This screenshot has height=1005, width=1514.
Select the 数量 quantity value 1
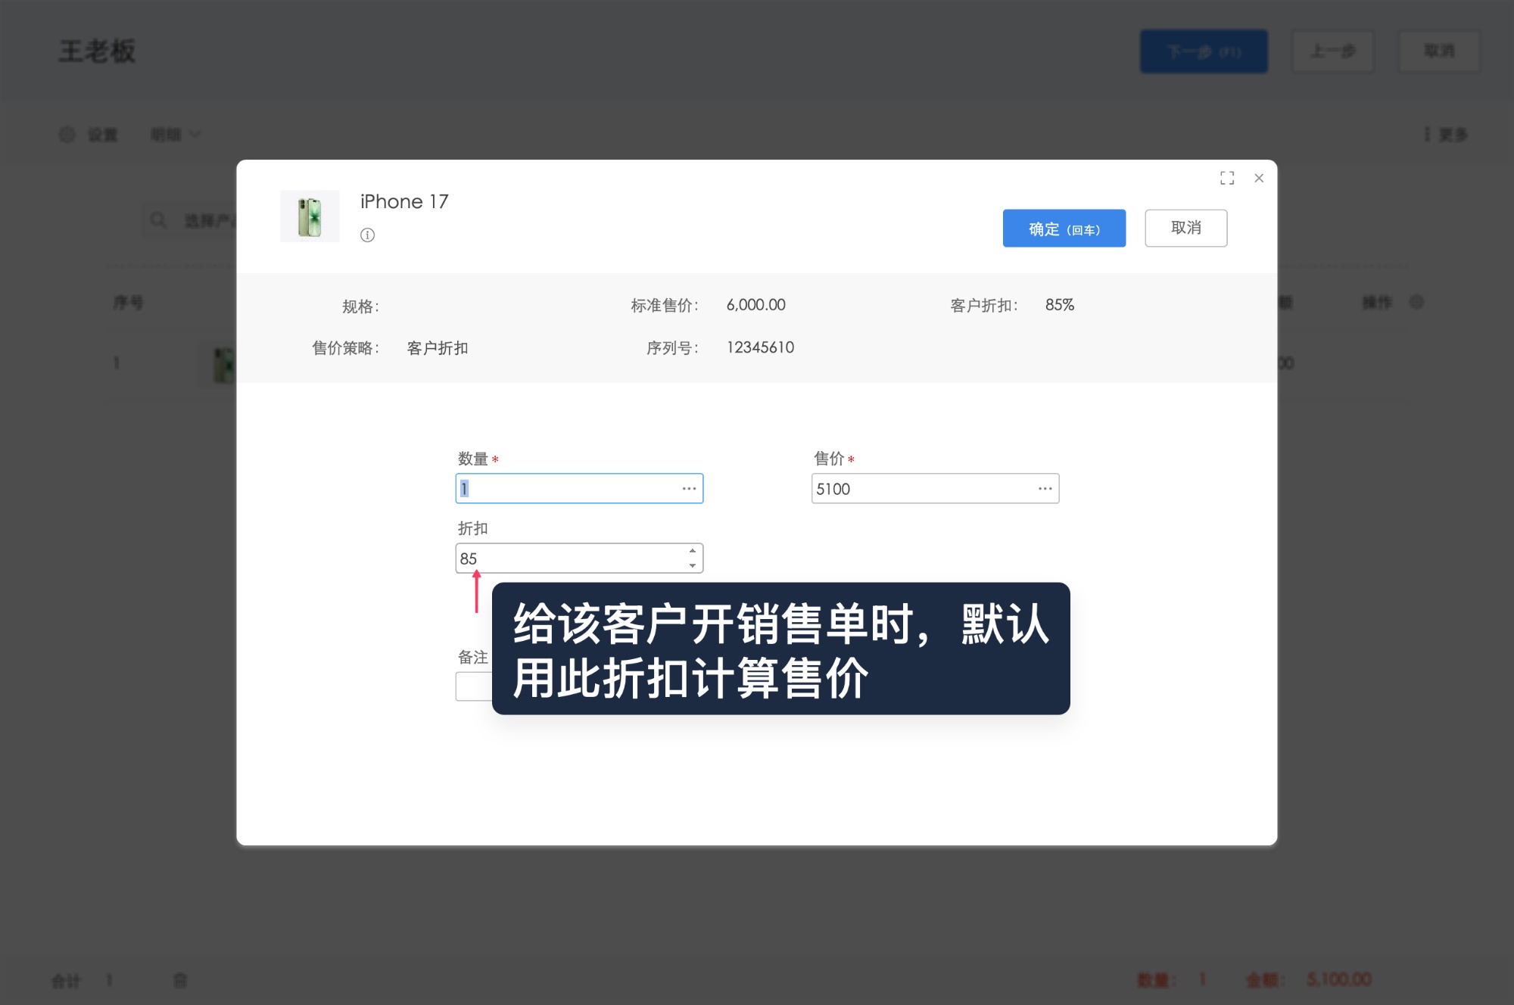[530, 489]
